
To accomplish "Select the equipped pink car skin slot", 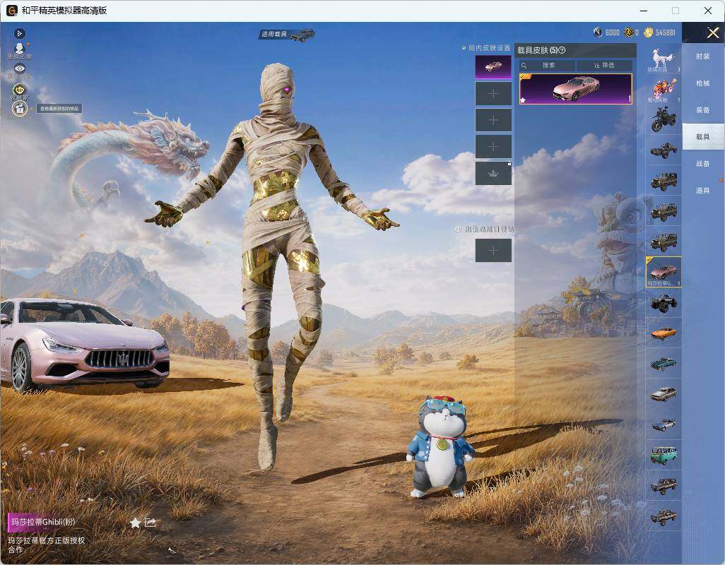I will pos(493,67).
